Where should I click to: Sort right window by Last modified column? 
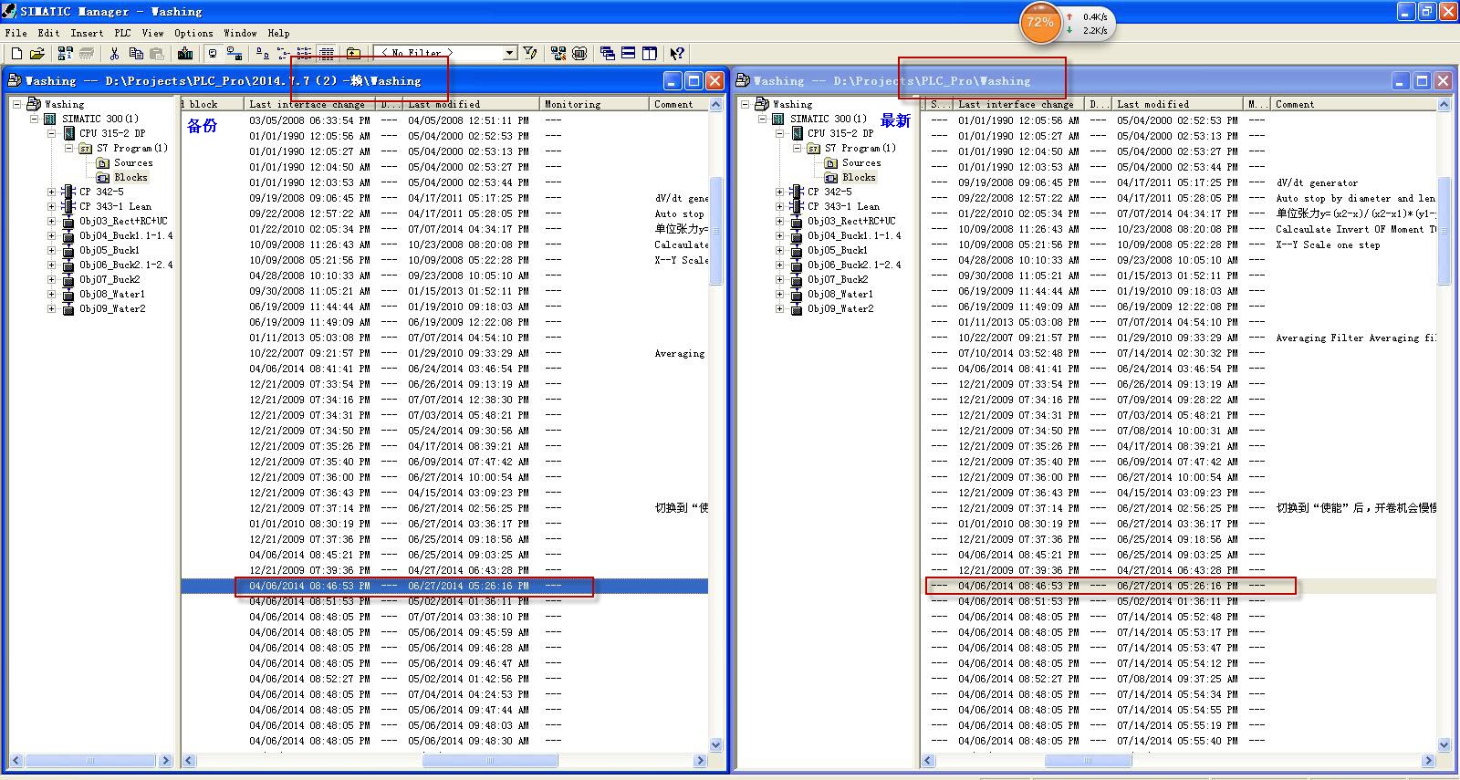coord(1179,104)
